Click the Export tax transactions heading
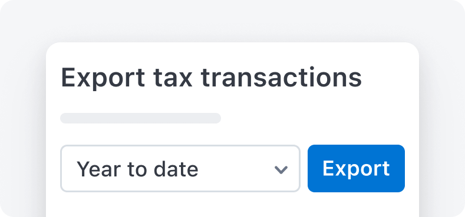 click(x=211, y=78)
